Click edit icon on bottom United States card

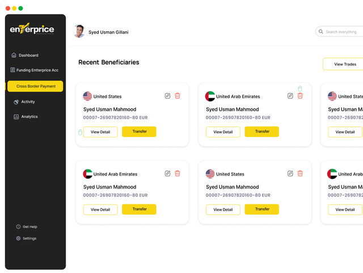[x=290, y=174]
